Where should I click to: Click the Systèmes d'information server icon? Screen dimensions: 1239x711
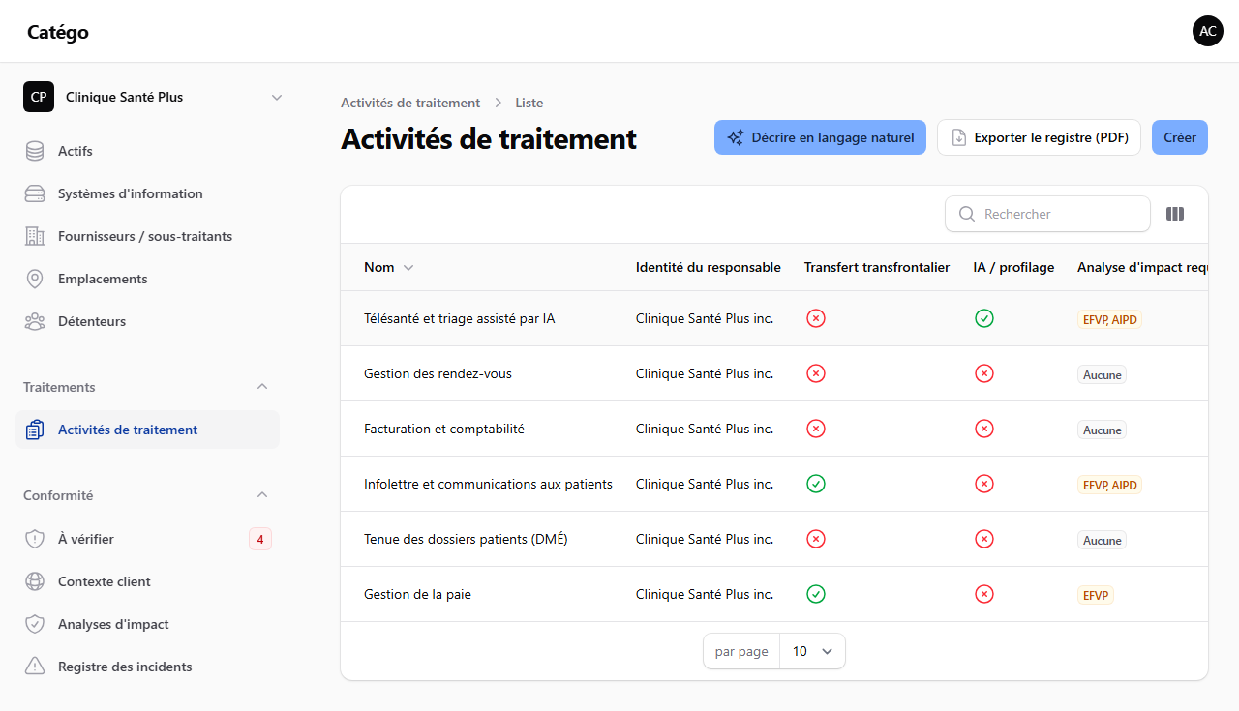click(35, 193)
